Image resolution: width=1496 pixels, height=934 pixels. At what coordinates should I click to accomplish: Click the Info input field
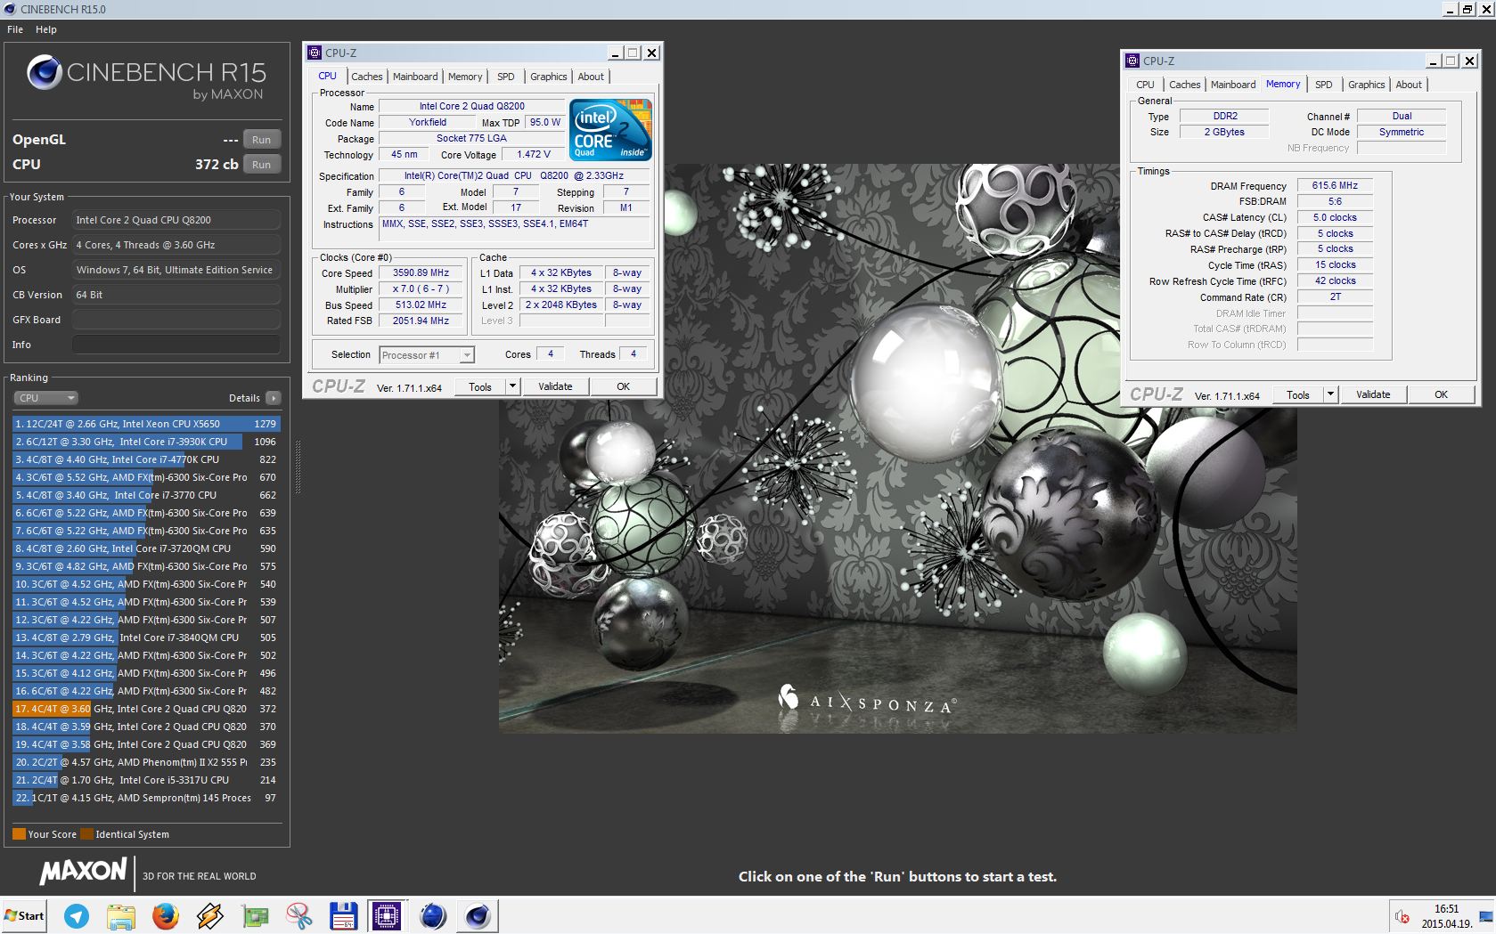[176, 345]
